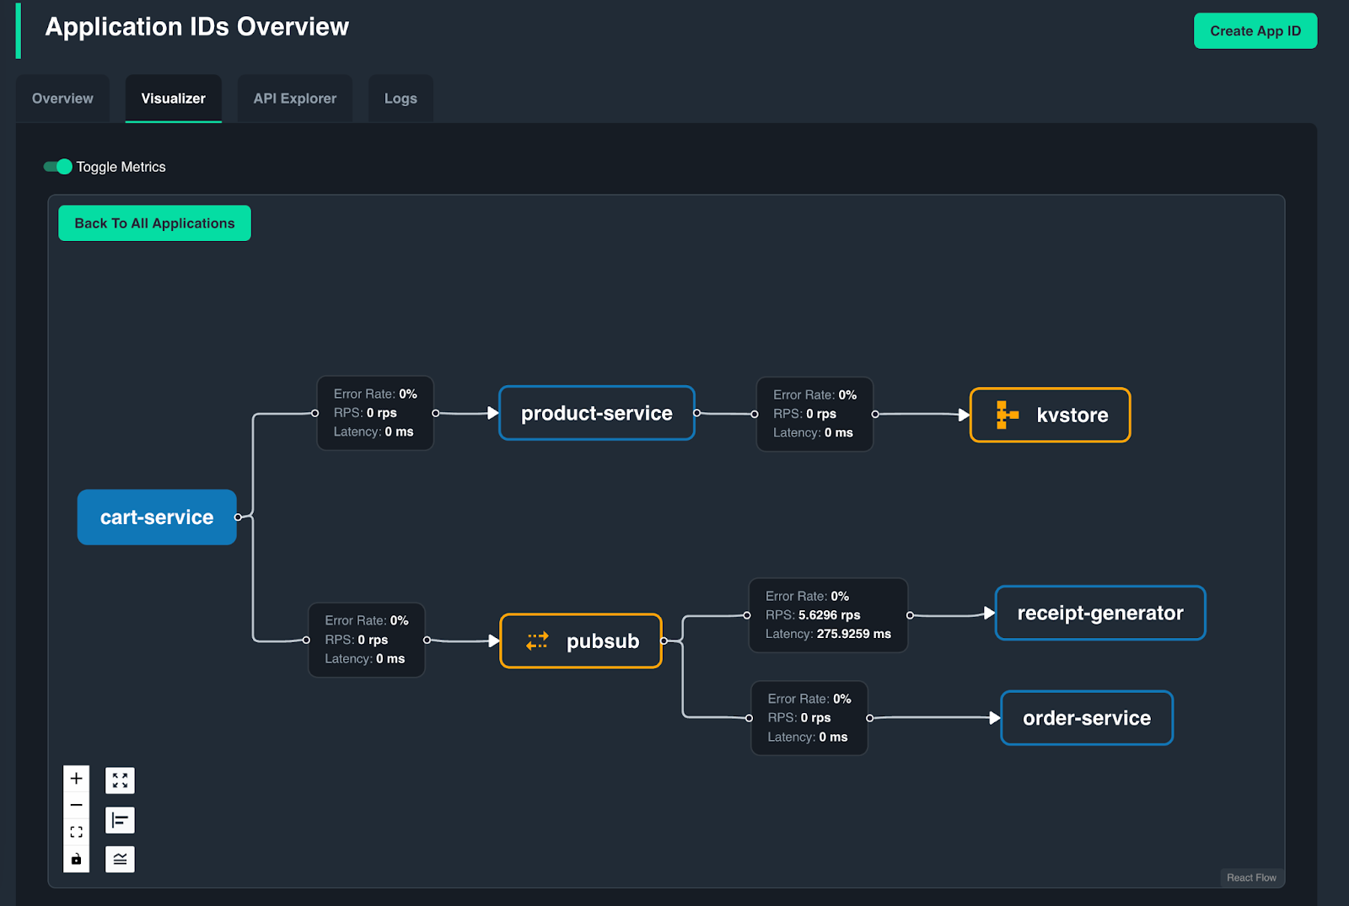This screenshot has height=906, width=1349.
Task: Open the API Explorer tab
Action: pyautogui.click(x=294, y=99)
